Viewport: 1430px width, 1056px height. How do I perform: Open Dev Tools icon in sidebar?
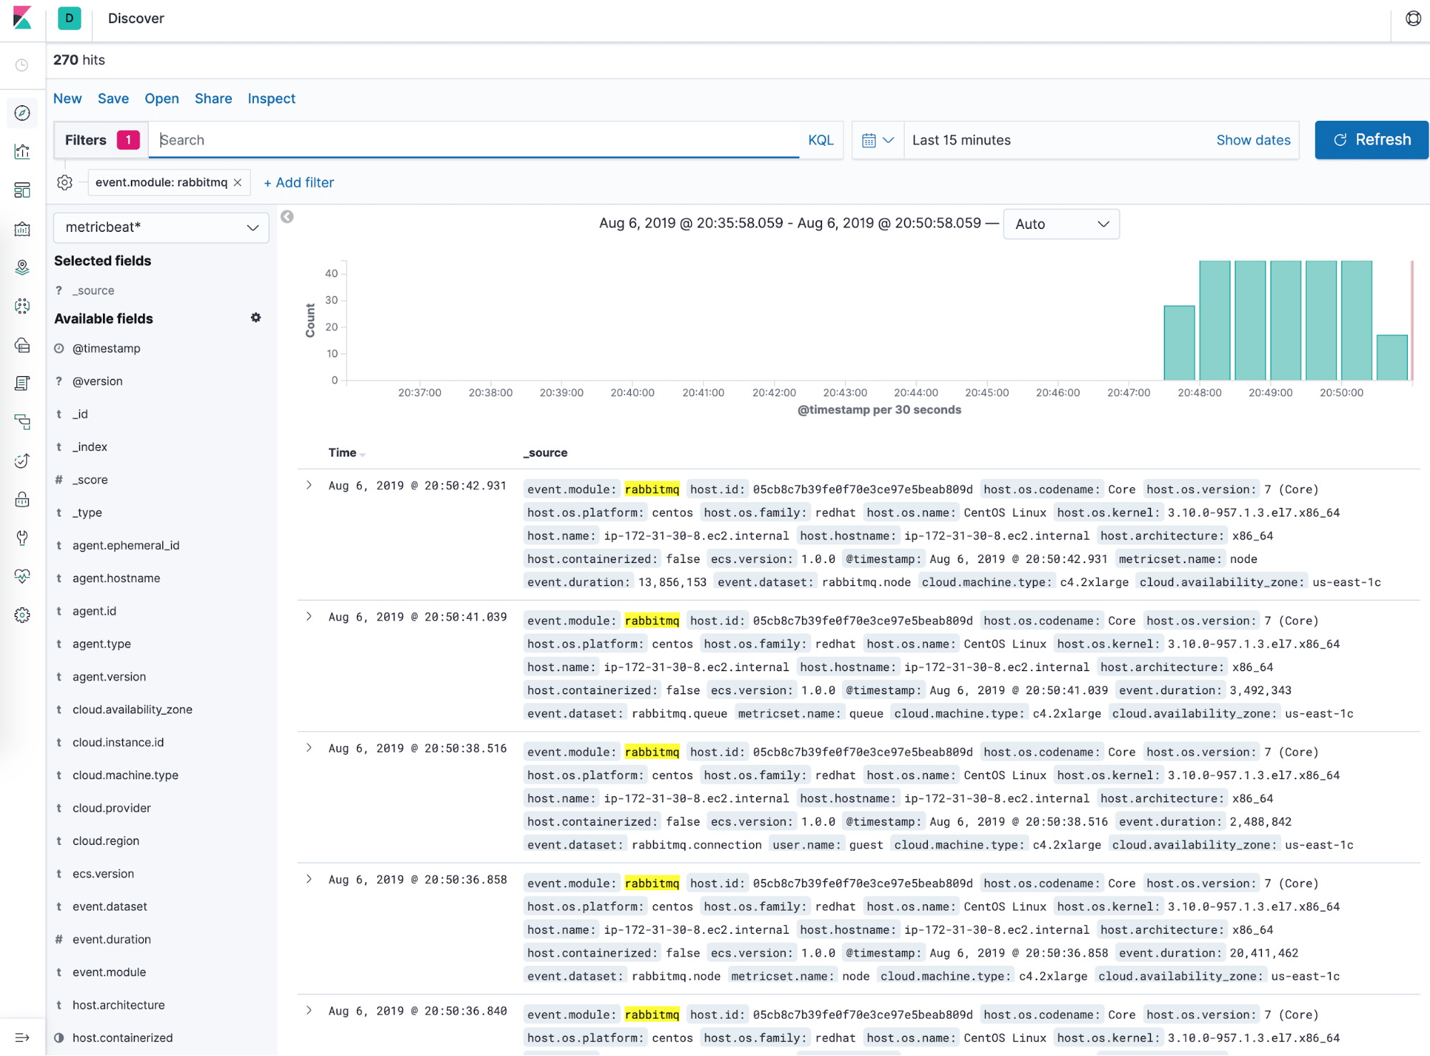22,538
